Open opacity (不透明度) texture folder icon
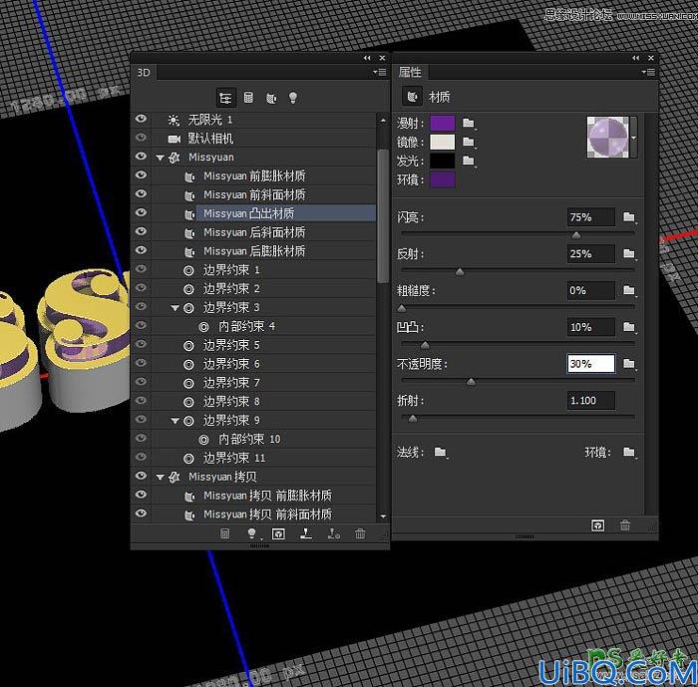 (629, 364)
